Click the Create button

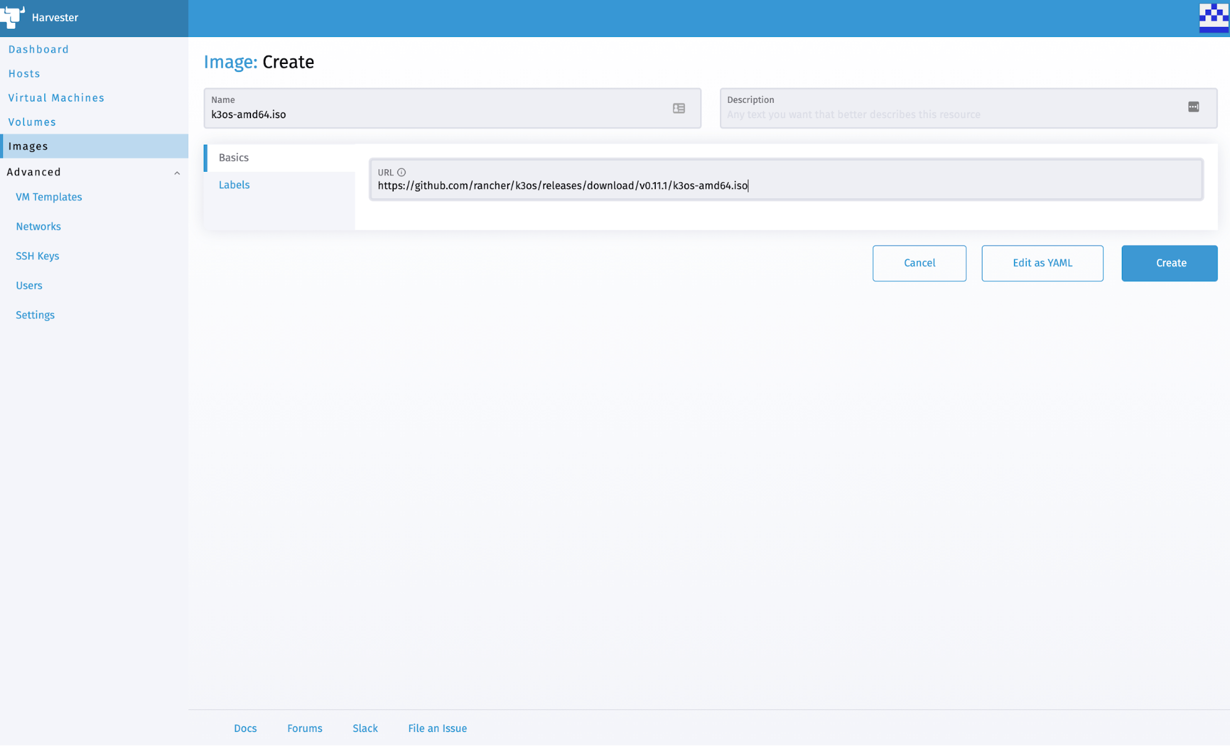[x=1169, y=263]
